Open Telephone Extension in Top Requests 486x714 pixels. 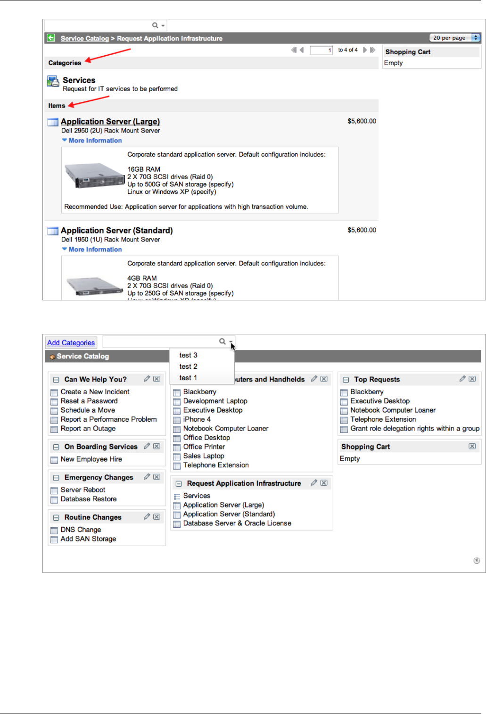pyautogui.click(x=383, y=419)
